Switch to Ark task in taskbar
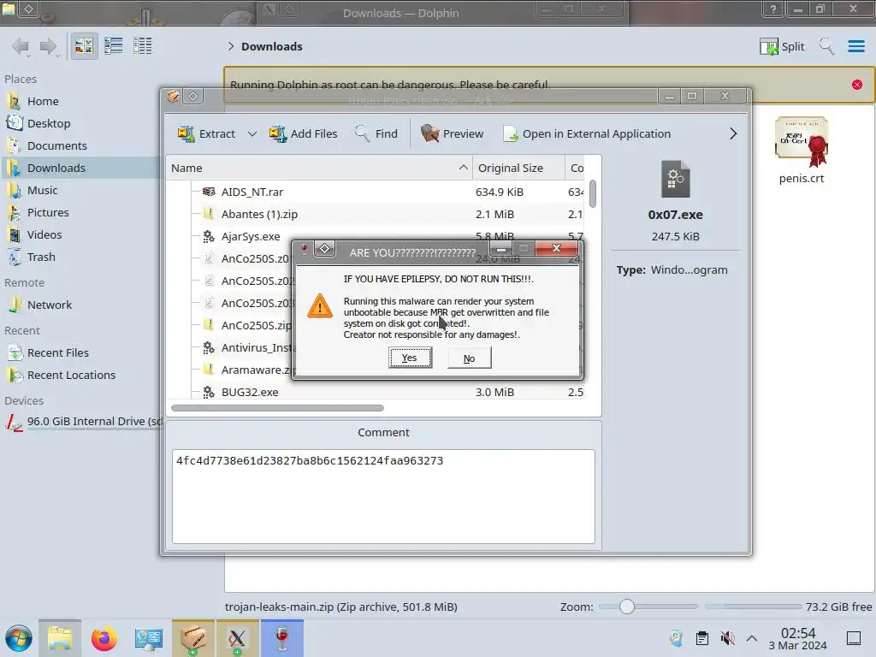 [192, 638]
